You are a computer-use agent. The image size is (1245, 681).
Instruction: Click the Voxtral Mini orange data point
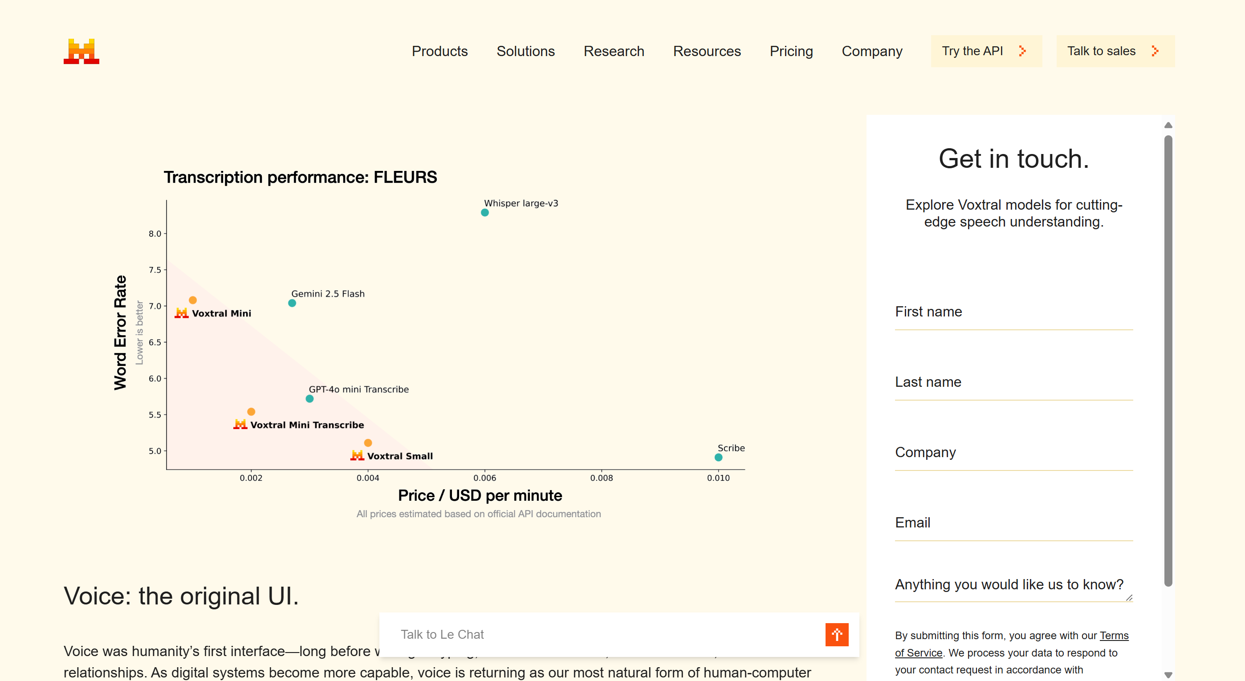pos(192,300)
